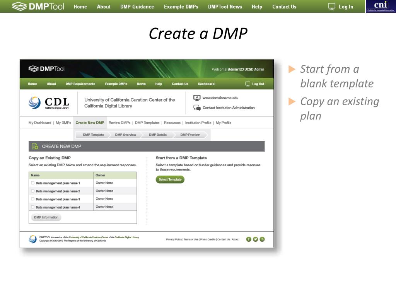Click the Log Out monitor icon
The width and height of the screenshot is (396, 297).
(247, 84)
